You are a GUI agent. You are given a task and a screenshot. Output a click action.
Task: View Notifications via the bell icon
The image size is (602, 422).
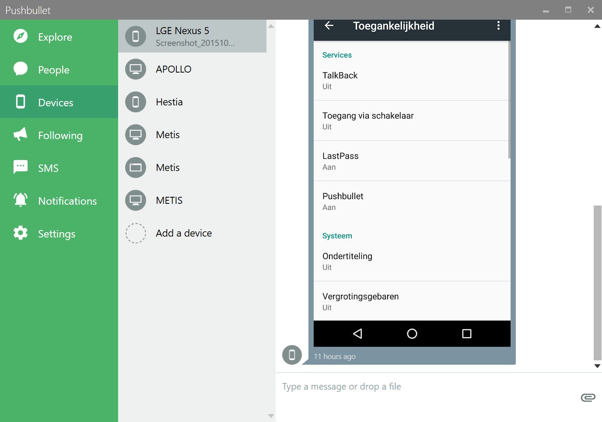(20, 200)
